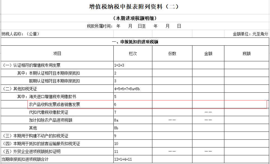The image size is (270, 164).
Task: Click the 税额 cell for 当期申报抵扣进项税额合计 row
Action: pyautogui.click(x=246, y=159)
